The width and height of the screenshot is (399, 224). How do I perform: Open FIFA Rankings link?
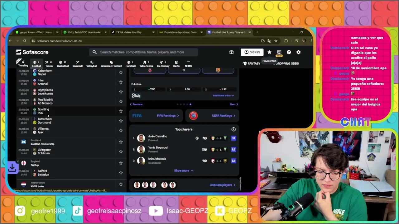click(168, 116)
